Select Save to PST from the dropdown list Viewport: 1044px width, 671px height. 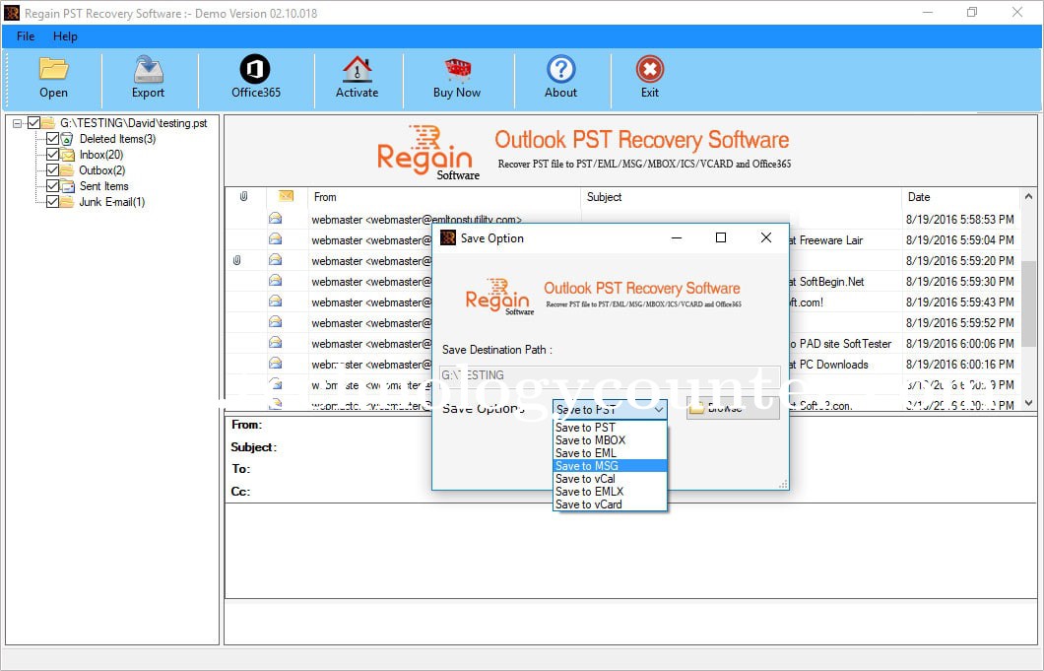coord(610,427)
